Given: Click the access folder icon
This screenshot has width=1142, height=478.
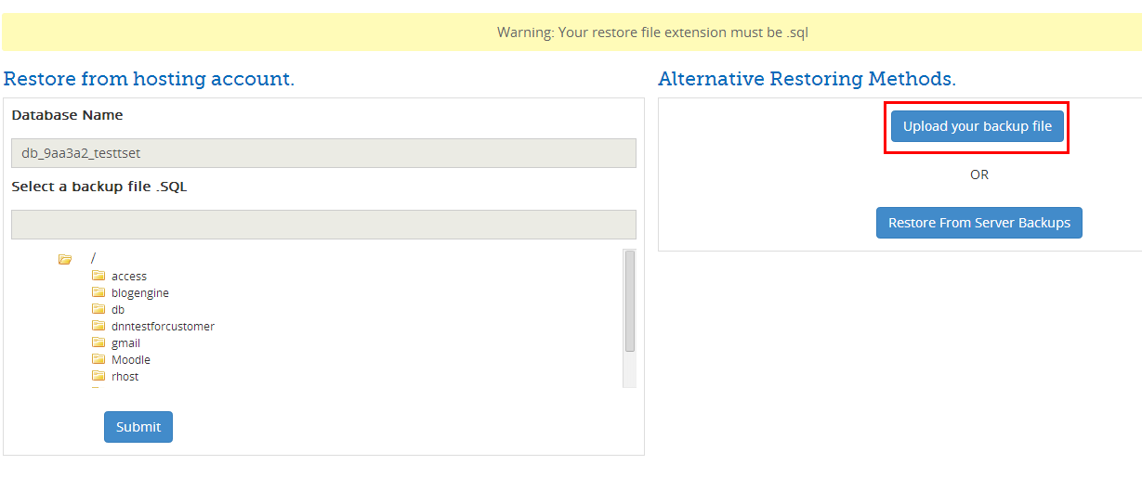Looking at the screenshot, I should [98, 276].
